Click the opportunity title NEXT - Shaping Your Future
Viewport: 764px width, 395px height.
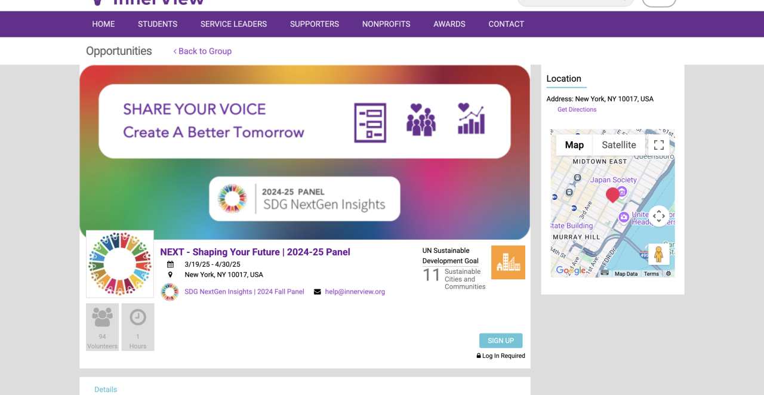[255, 252]
